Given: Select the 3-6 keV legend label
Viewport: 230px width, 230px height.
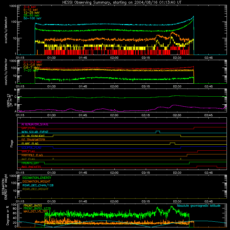Looking at the screenshot, I should tap(30, 7).
